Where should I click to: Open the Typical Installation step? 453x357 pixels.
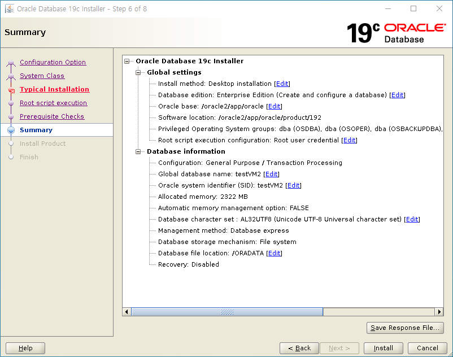tap(55, 89)
